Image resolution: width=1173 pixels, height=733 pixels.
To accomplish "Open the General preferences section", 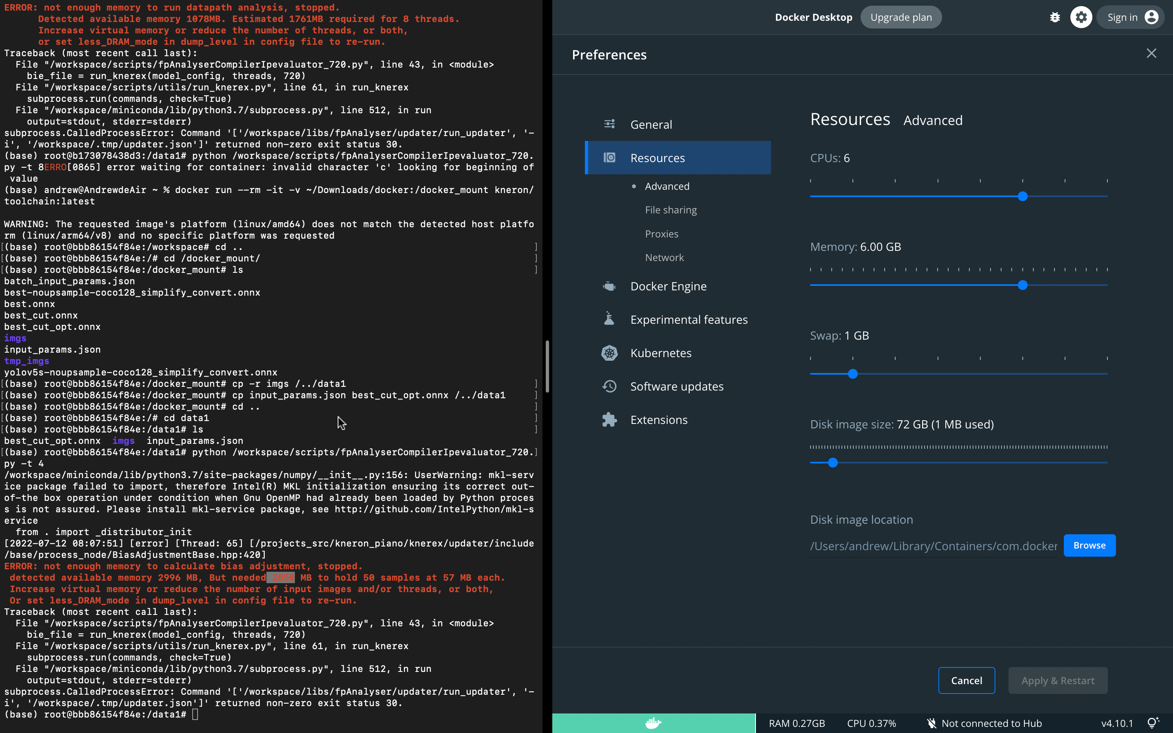I will (x=678, y=125).
